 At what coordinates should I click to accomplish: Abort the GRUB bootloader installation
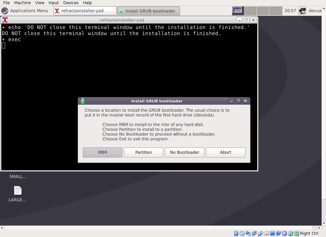pyautogui.click(x=226, y=152)
